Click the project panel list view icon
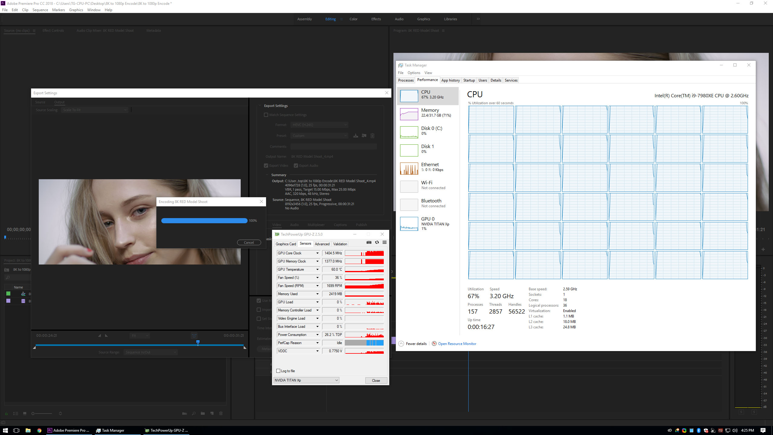Screen dimensions: 773x435 [16, 414]
